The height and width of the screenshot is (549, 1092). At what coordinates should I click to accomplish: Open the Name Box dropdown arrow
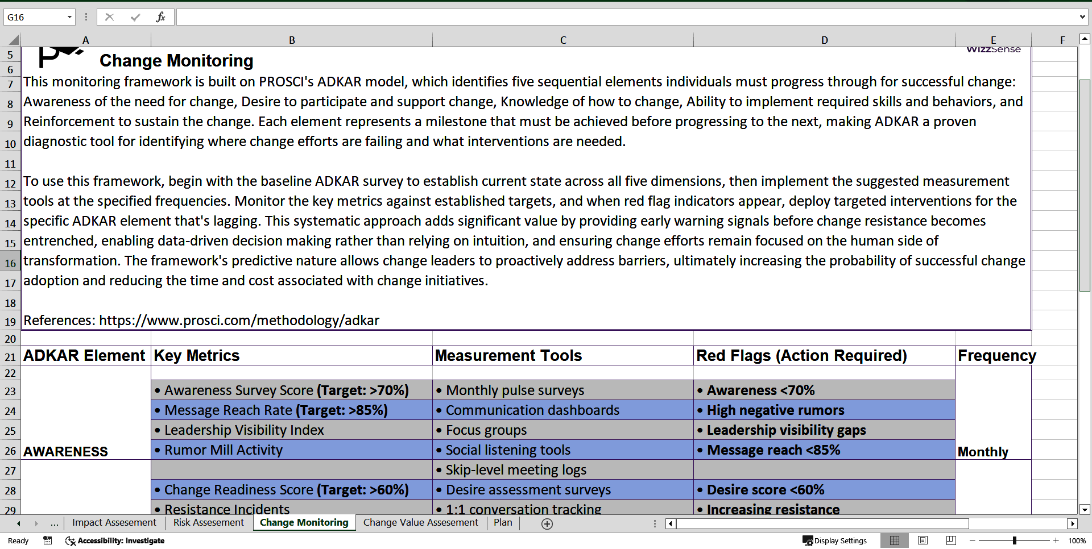coord(69,17)
